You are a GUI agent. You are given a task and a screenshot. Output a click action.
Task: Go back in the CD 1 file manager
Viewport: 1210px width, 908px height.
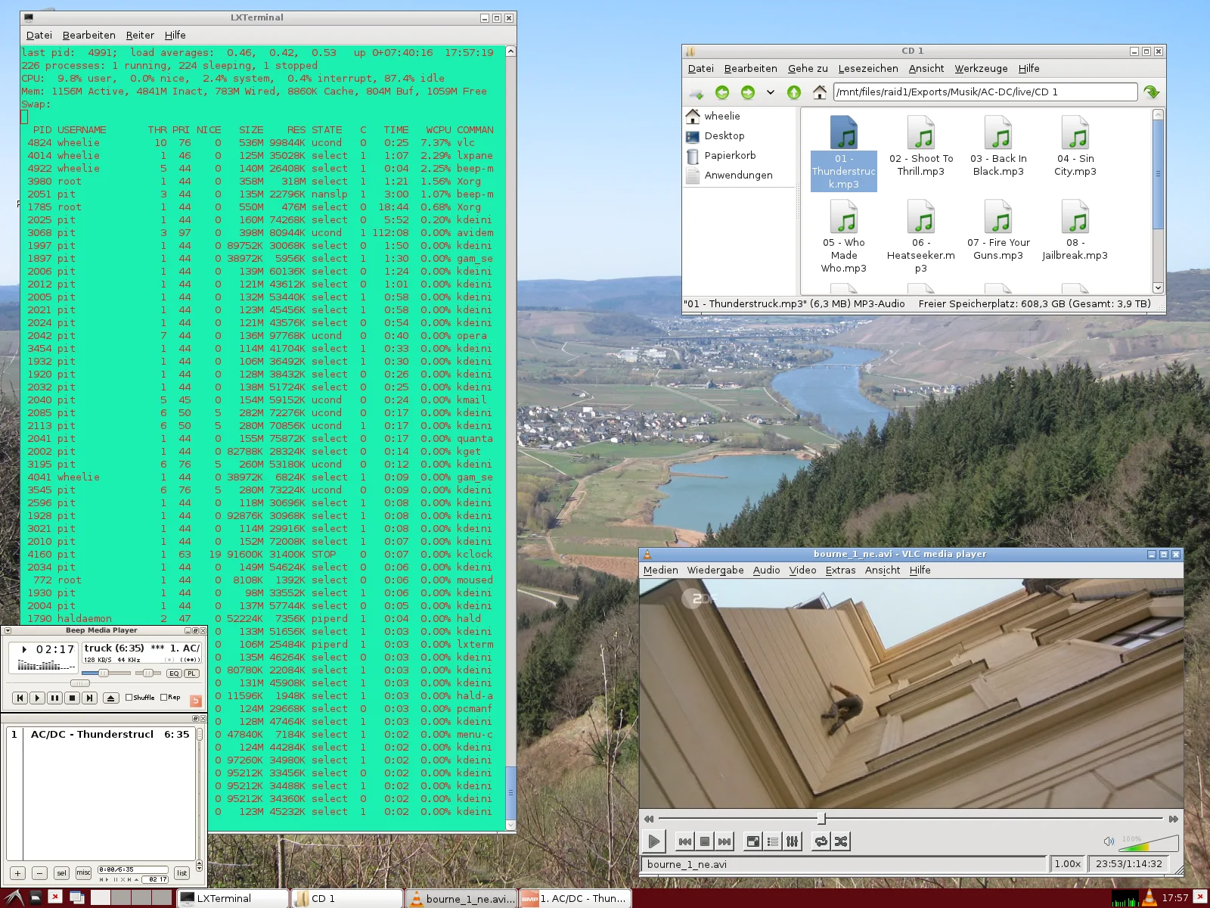coord(722,92)
